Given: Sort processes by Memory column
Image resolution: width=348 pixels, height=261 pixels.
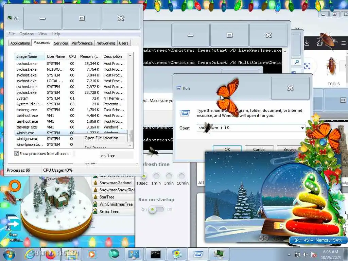Looking at the screenshot, I should pos(90,56).
